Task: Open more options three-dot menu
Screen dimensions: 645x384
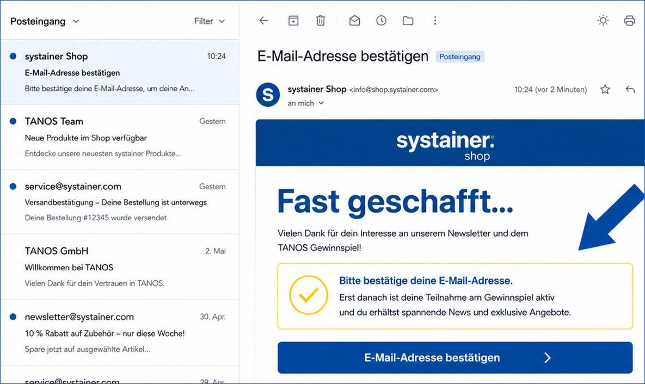Action: pos(435,21)
